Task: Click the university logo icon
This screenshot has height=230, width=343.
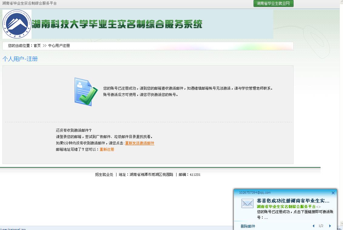Action: point(17,24)
